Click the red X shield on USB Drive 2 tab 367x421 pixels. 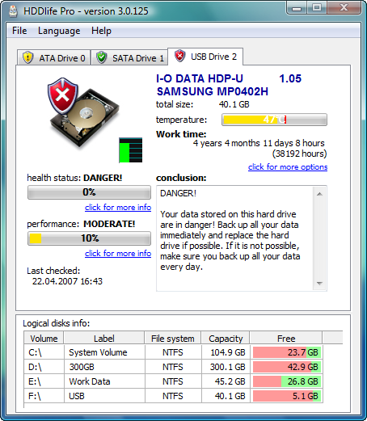tap(179, 56)
